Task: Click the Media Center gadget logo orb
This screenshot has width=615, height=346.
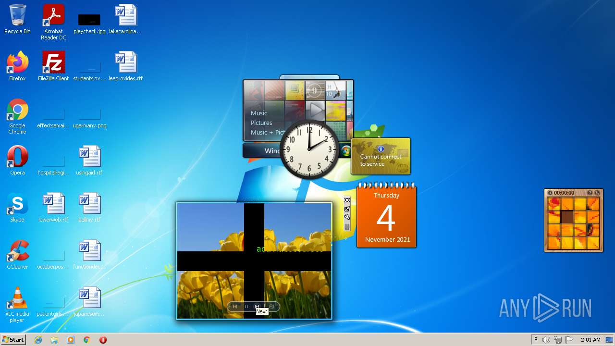Action: coord(346,151)
